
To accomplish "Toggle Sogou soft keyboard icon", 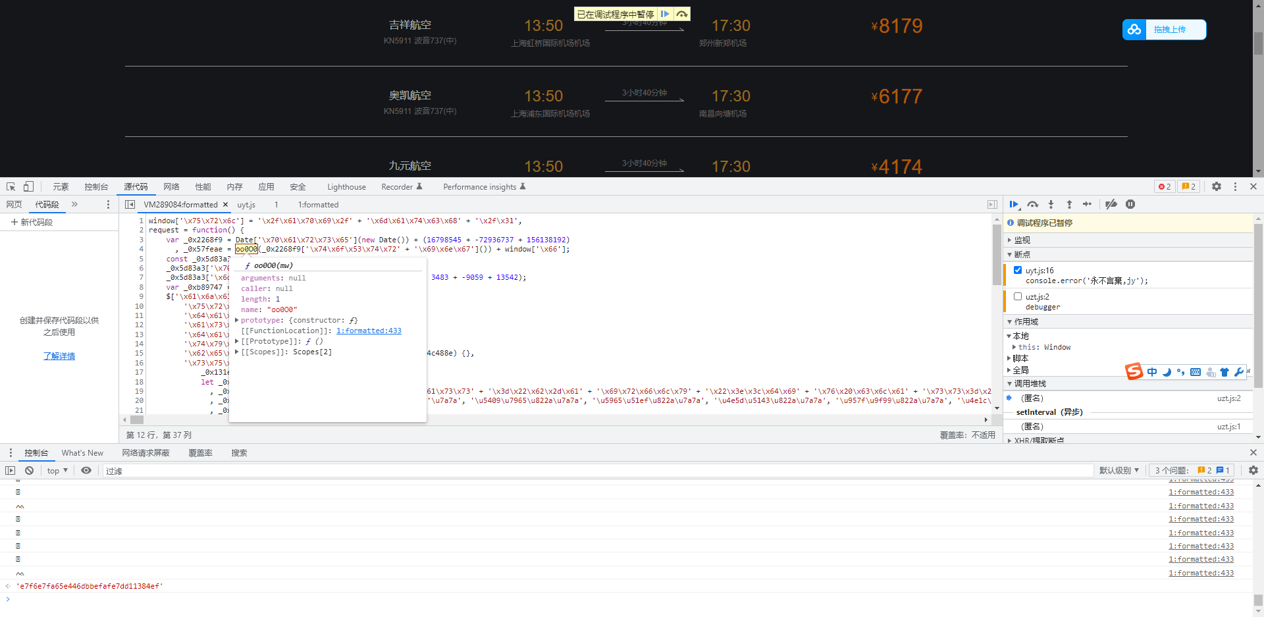I will [x=1196, y=372].
